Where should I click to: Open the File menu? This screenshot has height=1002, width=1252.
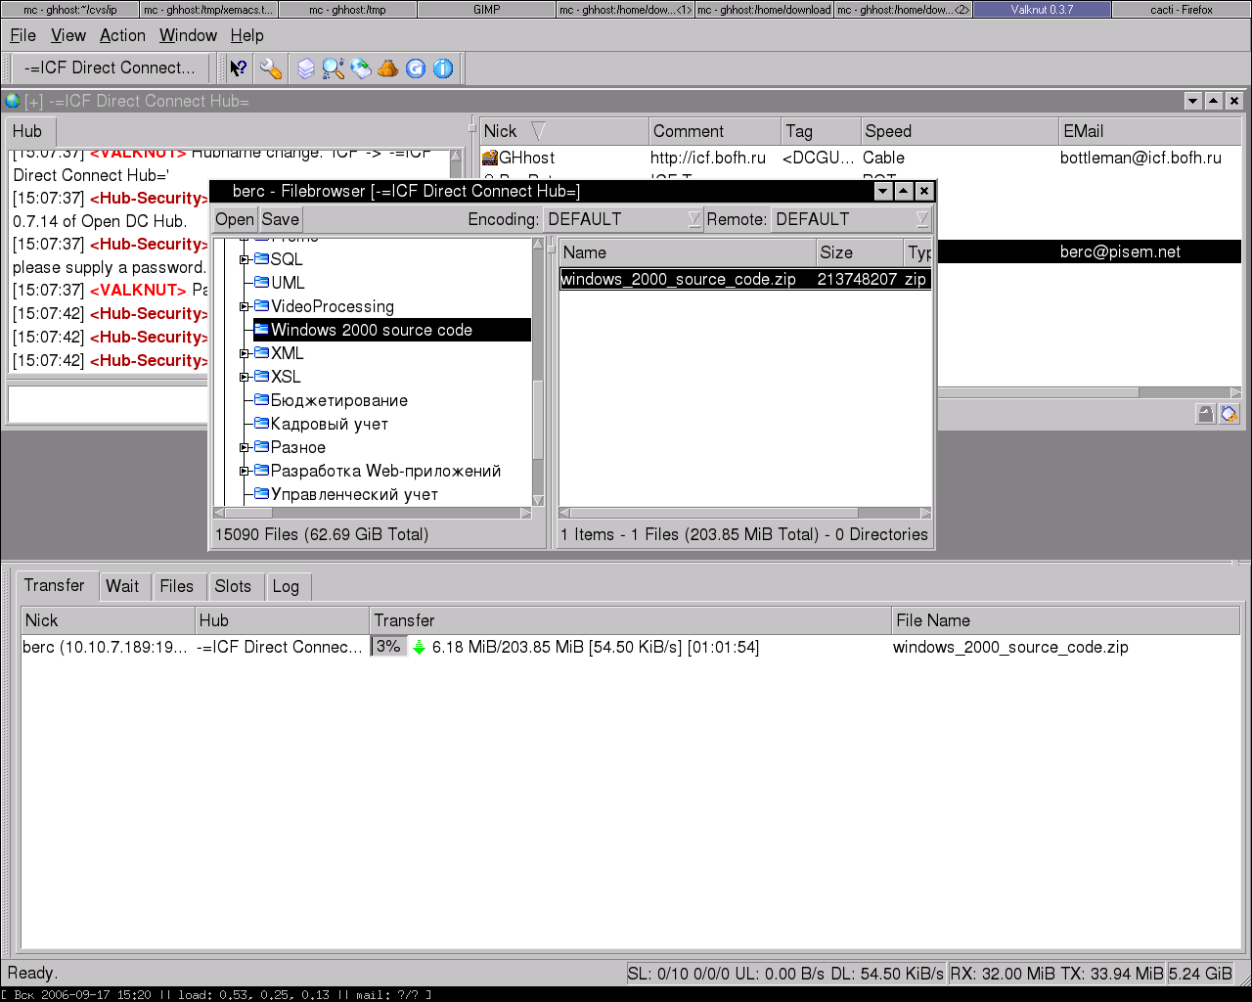click(x=22, y=35)
